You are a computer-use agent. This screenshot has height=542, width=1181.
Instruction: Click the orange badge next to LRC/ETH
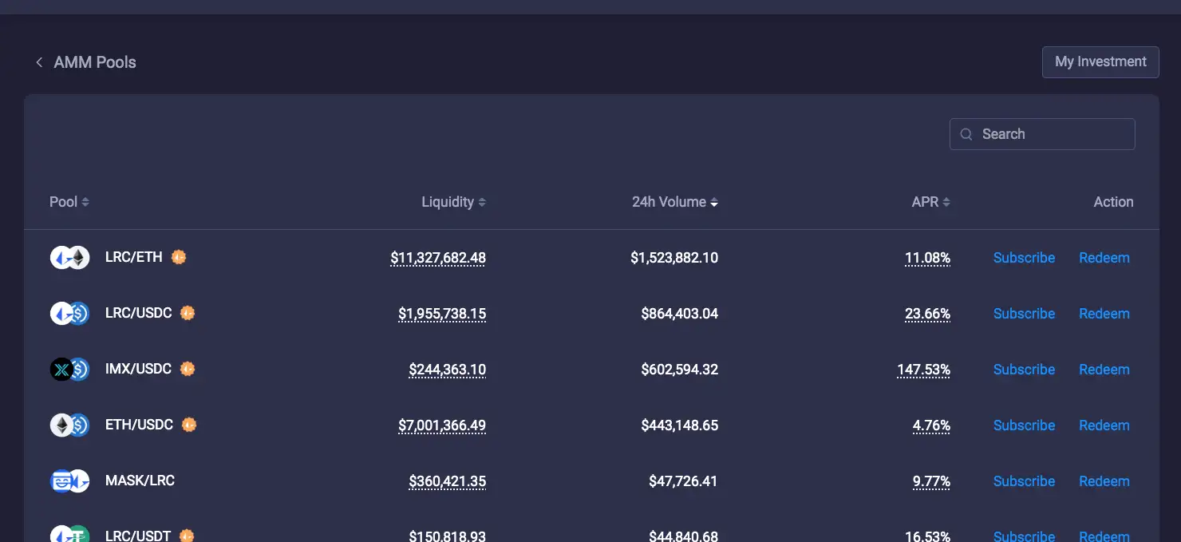click(179, 257)
